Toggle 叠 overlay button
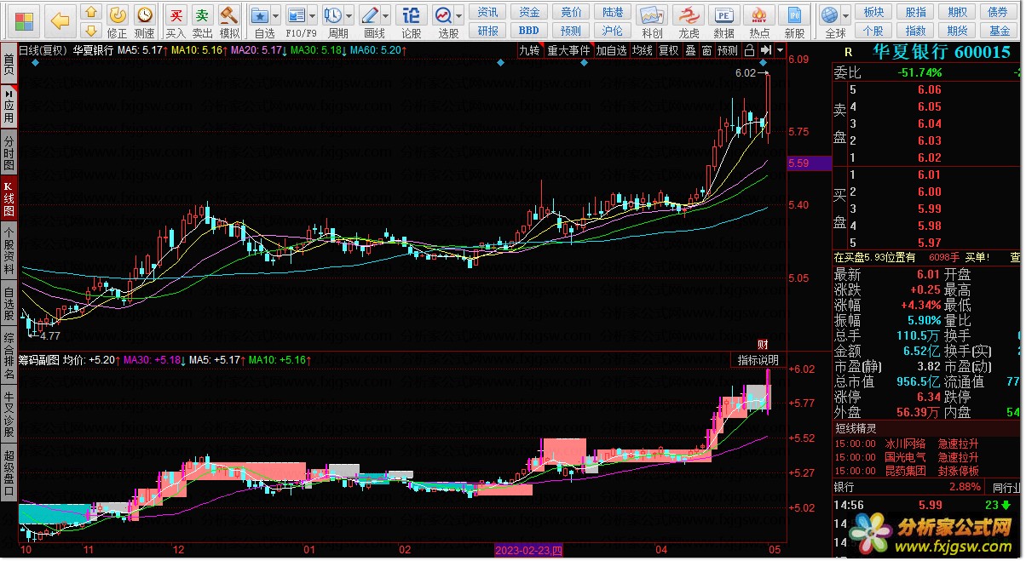 tap(690, 50)
